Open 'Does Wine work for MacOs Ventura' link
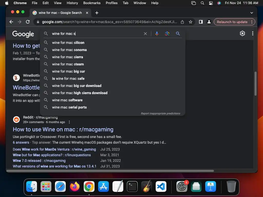The width and height of the screenshot is (263, 197). tap(54, 149)
